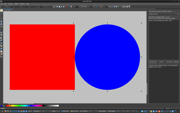Open the Window menu
Image resolution: width=180 pixels, height=113 pixels.
pos(22,4)
